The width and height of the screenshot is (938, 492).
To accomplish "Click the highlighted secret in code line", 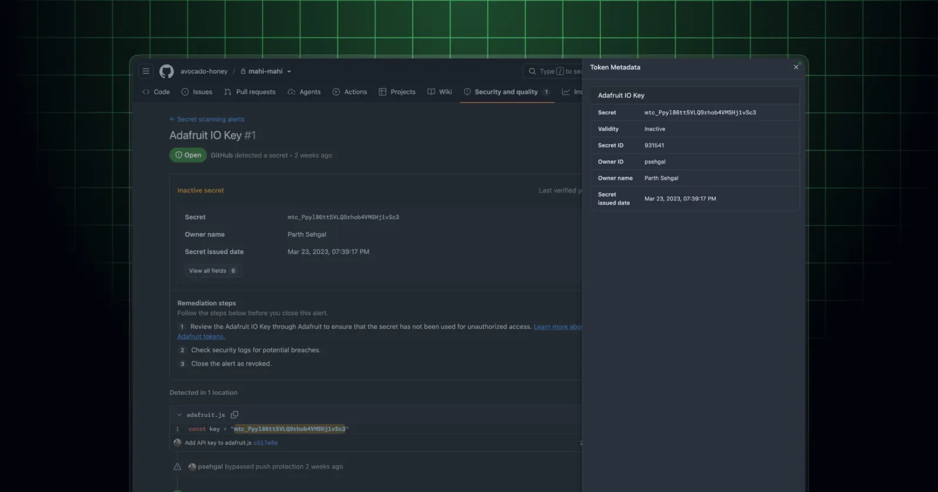I will coord(290,429).
